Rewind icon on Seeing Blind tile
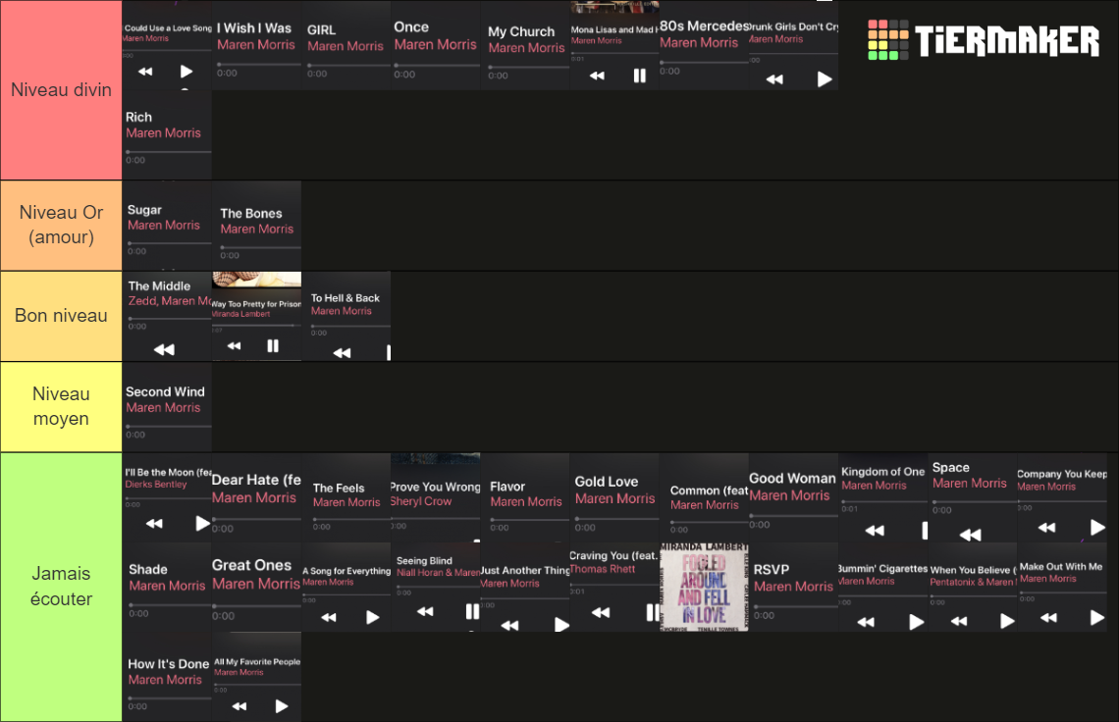Screen dimensions: 1119x722 point(425,611)
